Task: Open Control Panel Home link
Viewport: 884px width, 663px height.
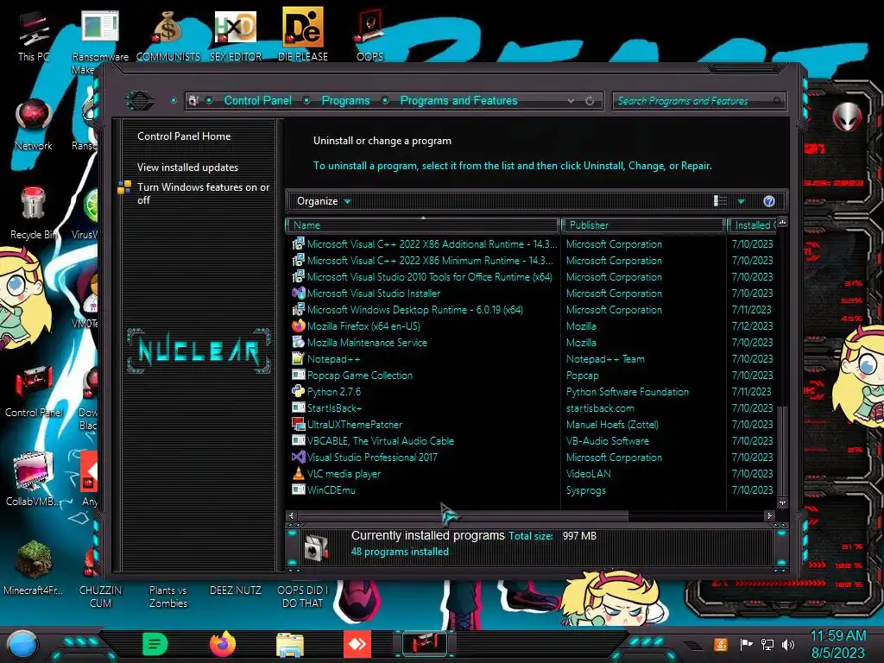Action: click(184, 136)
